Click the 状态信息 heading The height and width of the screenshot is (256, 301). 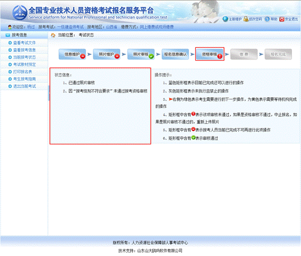63,75
